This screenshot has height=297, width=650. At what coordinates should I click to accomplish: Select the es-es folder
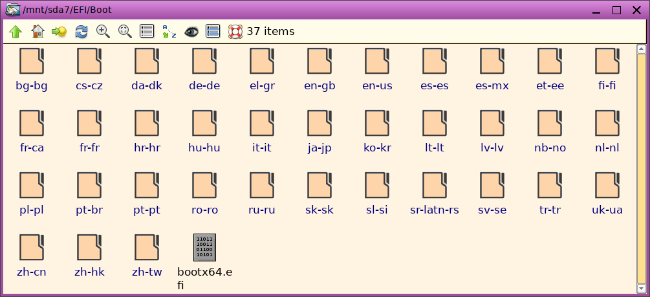tap(435, 69)
